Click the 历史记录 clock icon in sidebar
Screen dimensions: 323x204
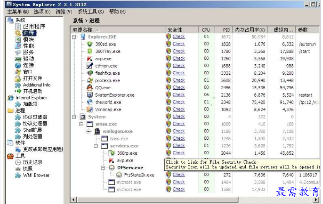(18, 162)
